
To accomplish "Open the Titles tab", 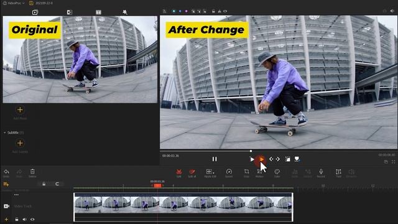I will [98, 12].
